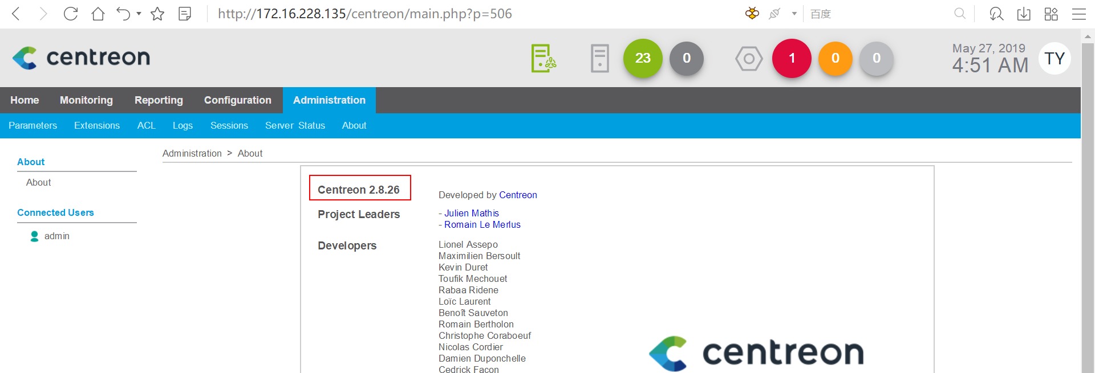This screenshot has height=373, width=1095.
Task: Open the browser hamburger menu
Action: pos(1079,14)
